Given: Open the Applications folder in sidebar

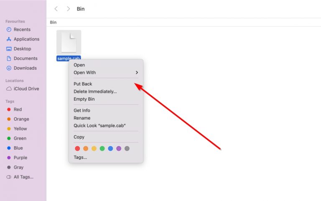Looking at the screenshot, I should click(26, 39).
